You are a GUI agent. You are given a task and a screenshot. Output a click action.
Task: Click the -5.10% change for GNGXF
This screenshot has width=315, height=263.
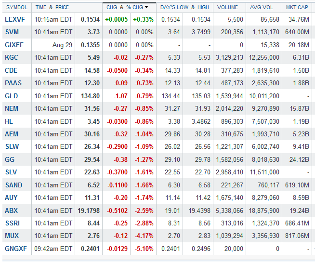click(x=144, y=249)
